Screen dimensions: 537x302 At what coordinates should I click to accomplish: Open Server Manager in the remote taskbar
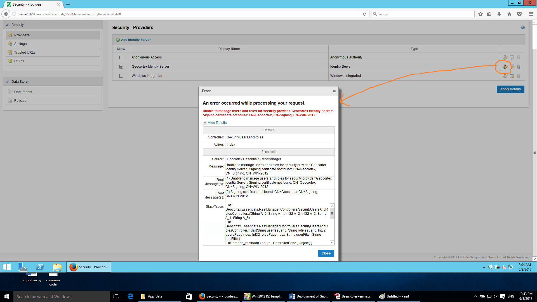click(23, 267)
